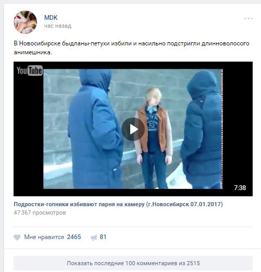This screenshot has height=272, width=261.
Task: Click the megaphone share icon
Action: [94, 238]
